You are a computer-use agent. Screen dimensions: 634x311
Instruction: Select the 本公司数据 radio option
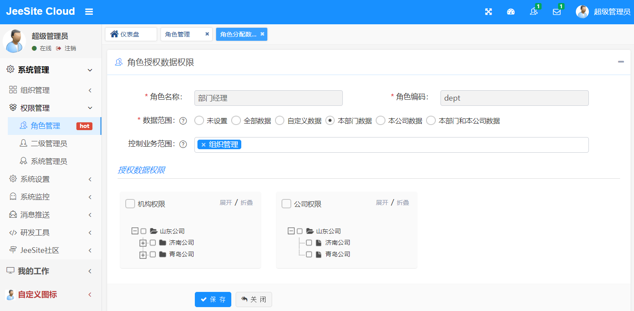click(381, 121)
